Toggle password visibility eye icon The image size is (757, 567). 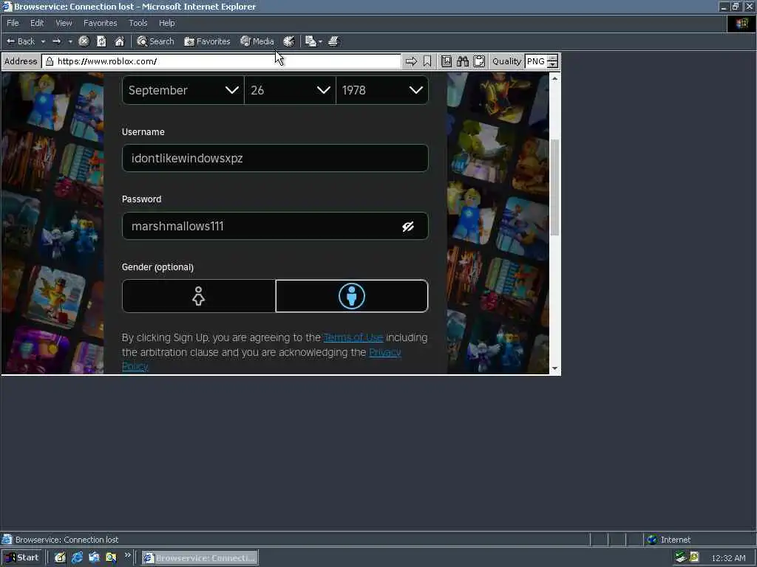pyautogui.click(x=408, y=227)
